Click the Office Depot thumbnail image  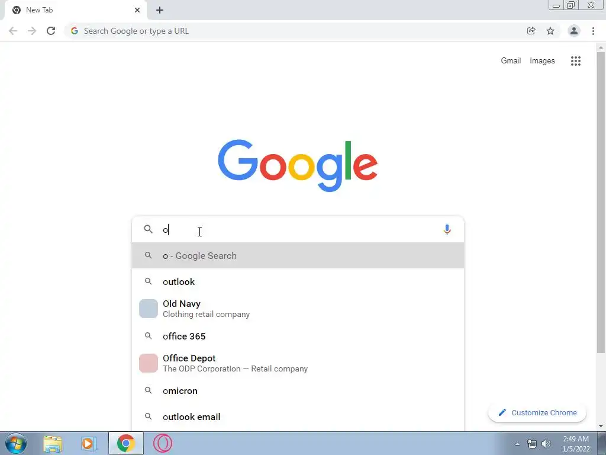tap(149, 363)
